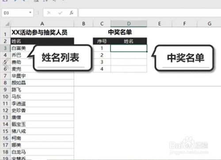Click cell containing '路飞'
The height and width of the screenshot is (160, 221).
point(42,90)
